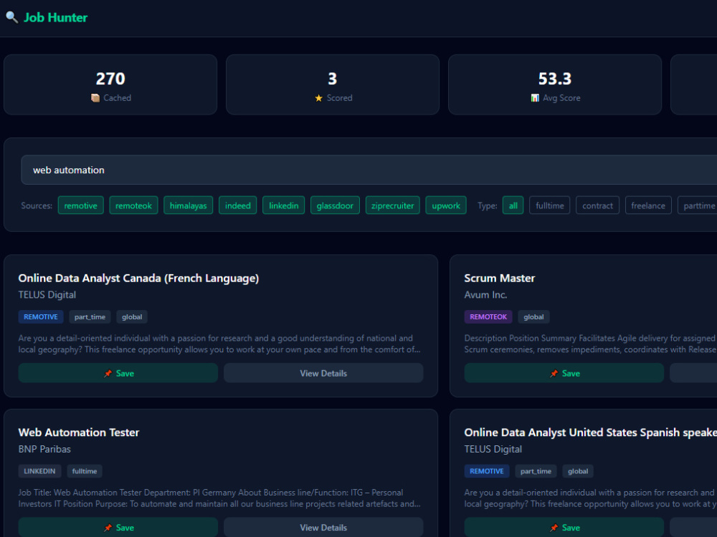Toggle the indeed source filter
Image resolution: width=717 pixels, height=537 pixels.
238,205
